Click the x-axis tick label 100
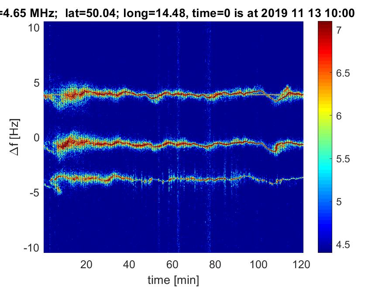 point(258,265)
